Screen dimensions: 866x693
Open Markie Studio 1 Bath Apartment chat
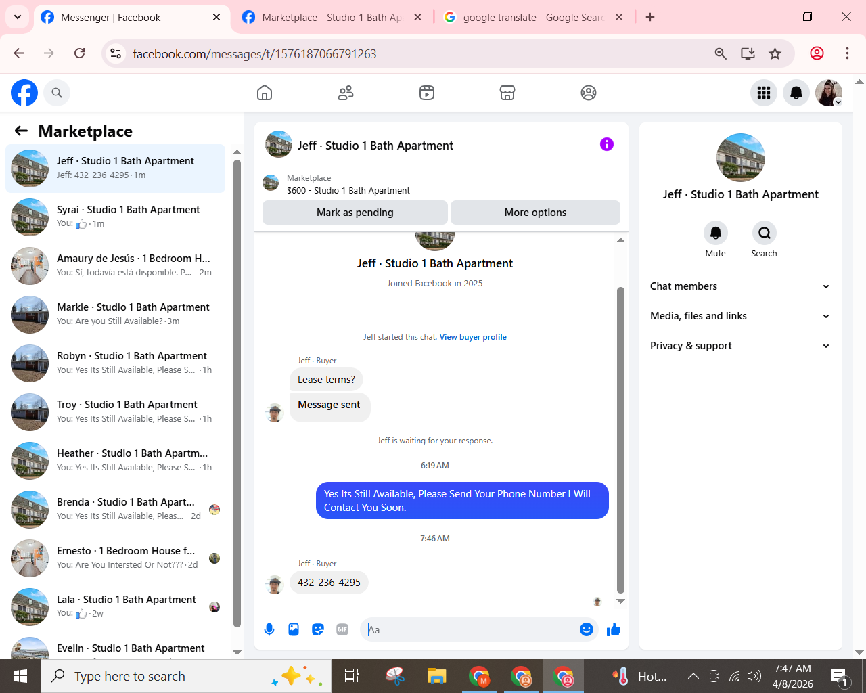coord(115,315)
